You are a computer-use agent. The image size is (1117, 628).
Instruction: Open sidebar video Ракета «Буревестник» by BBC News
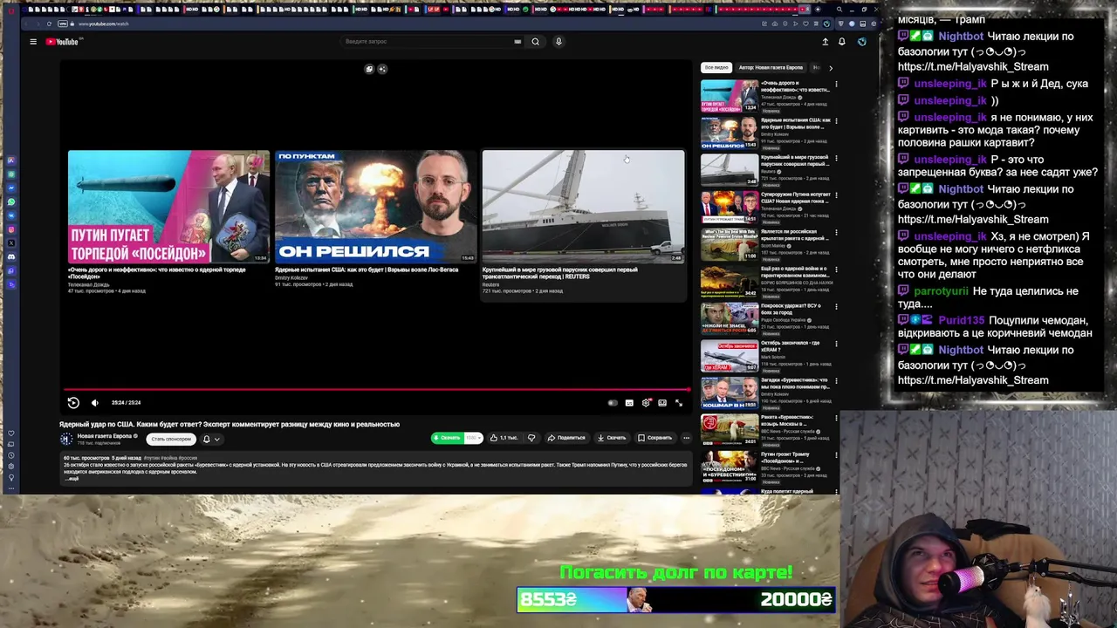click(730, 429)
